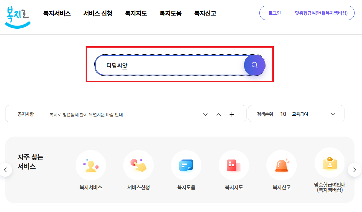Select the 복지서비스 person icon in 자주 찾는 서비스
The width and height of the screenshot is (362, 212).
pos(91,165)
